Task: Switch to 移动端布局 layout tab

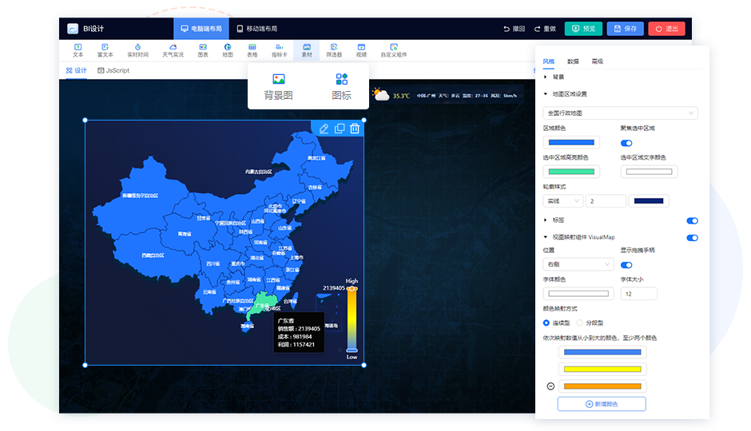Action: [x=257, y=29]
